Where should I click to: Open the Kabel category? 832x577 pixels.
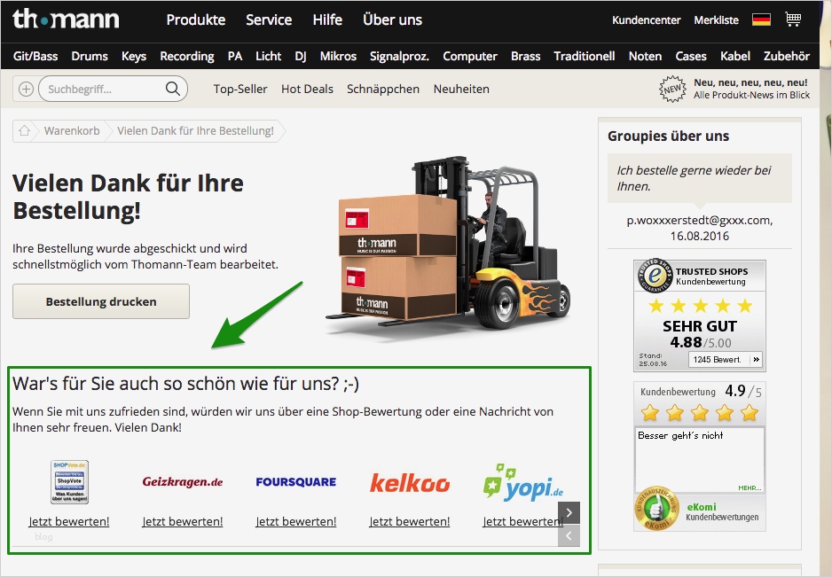click(735, 56)
